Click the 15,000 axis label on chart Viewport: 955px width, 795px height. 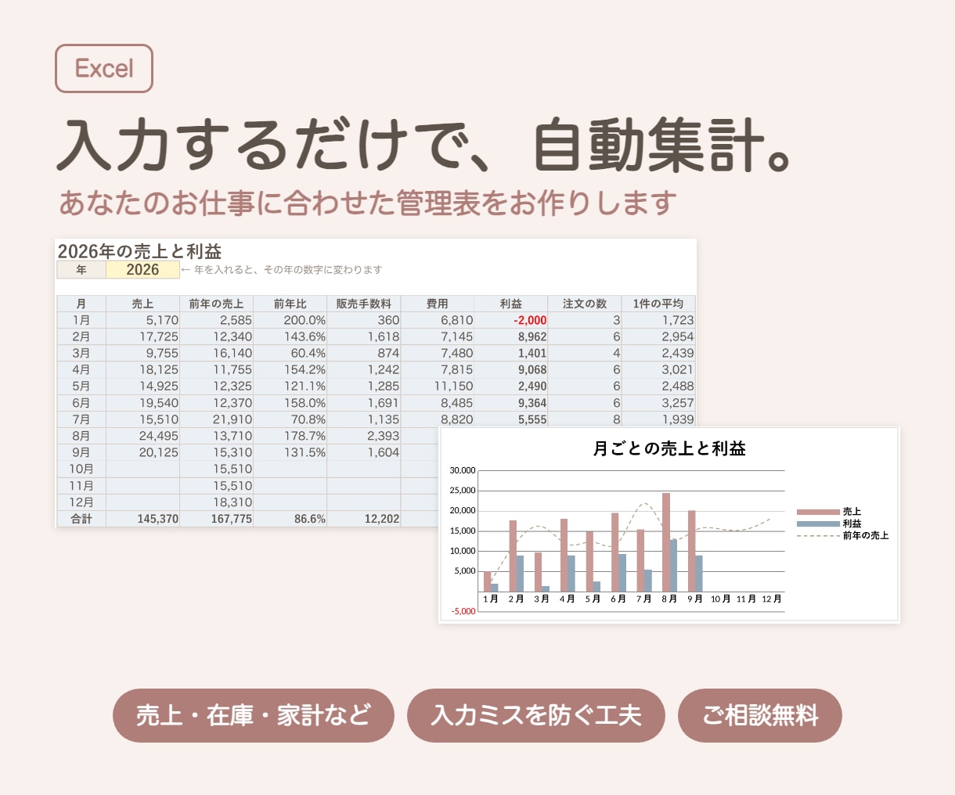463,531
